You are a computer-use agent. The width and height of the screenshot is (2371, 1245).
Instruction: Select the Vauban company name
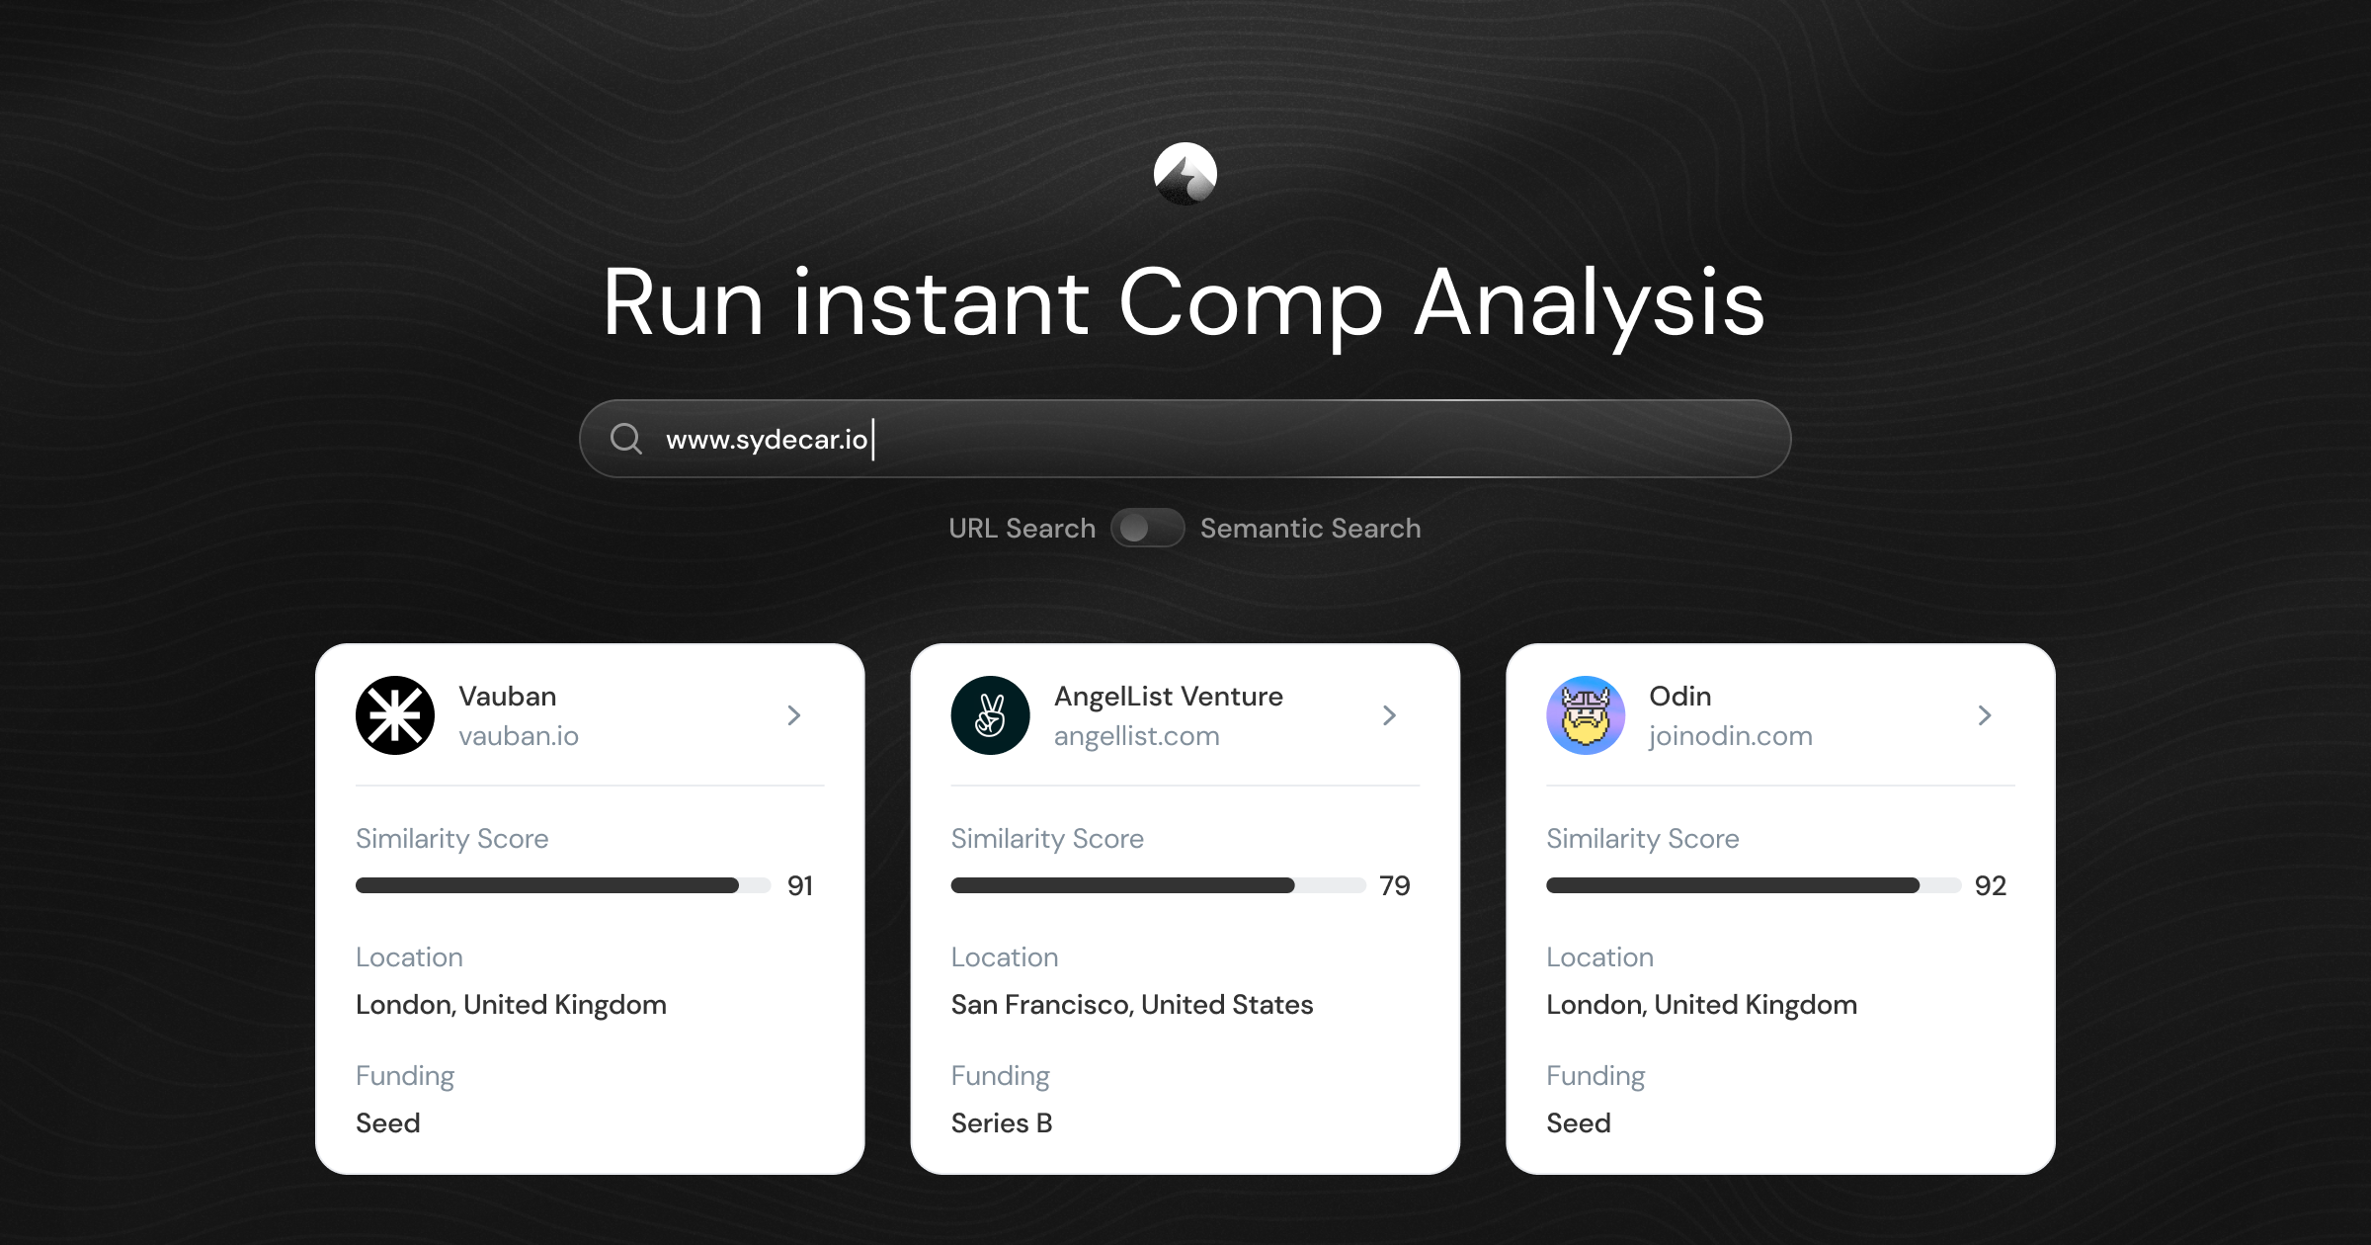click(507, 696)
